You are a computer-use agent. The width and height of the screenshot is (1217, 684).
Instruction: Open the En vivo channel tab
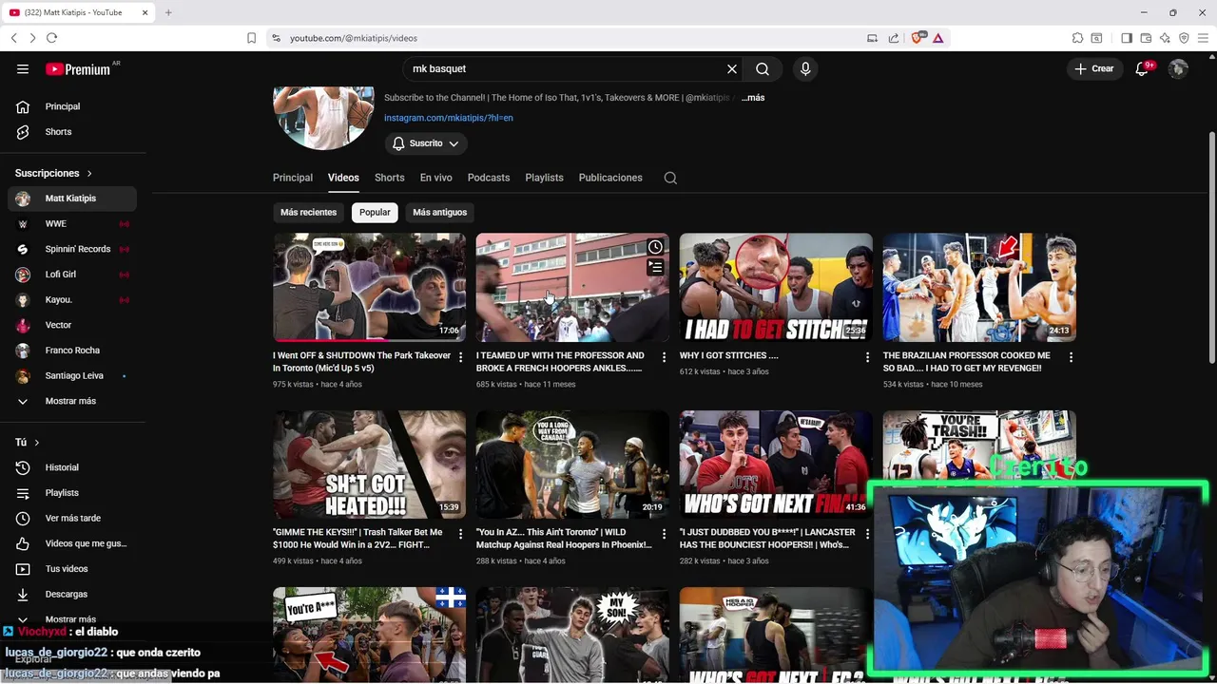pos(436,178)
